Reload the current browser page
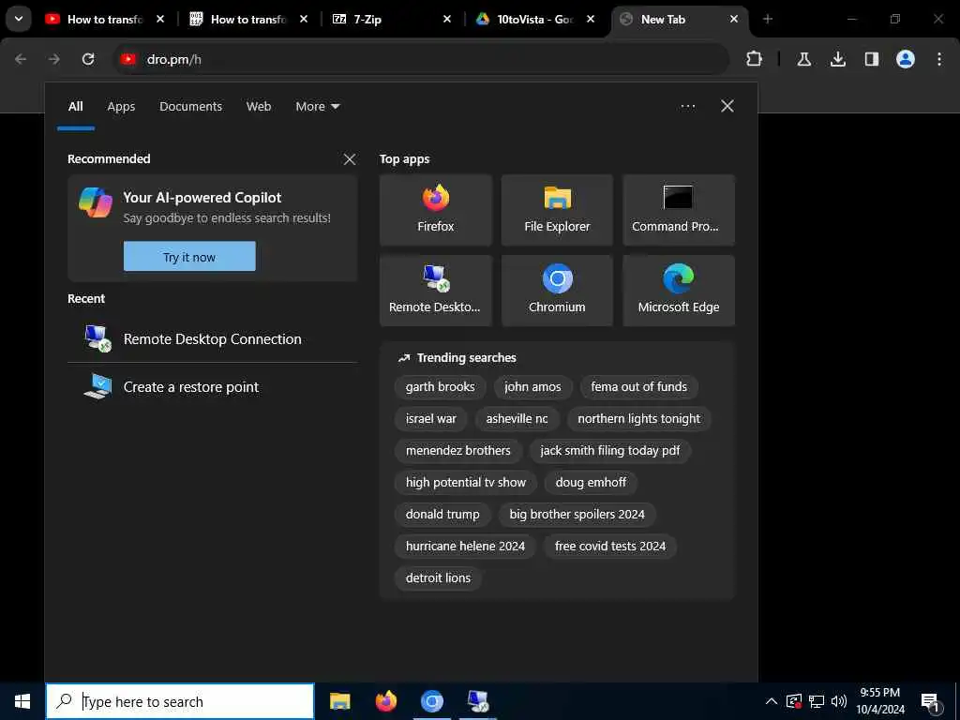Screen dimensions: 960x720 (x=88, y=59)
